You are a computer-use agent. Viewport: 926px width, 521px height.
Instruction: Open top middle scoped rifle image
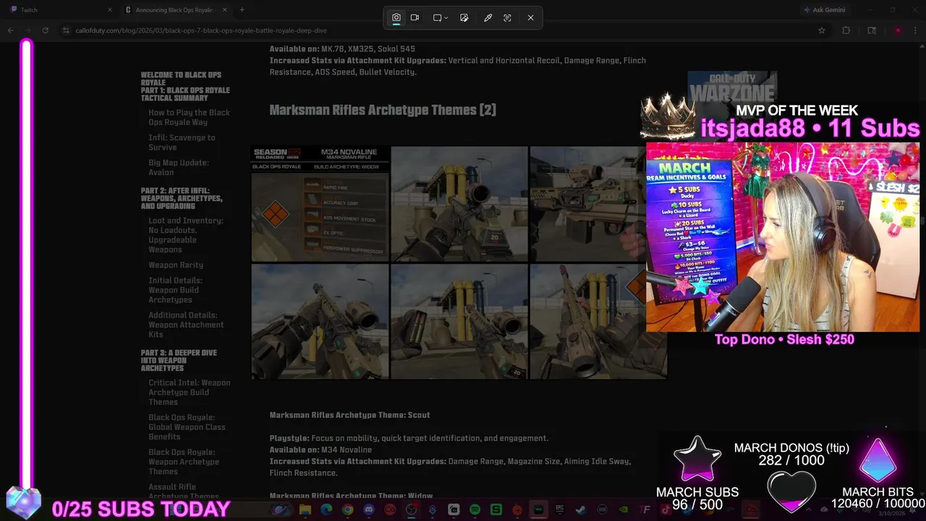[x=459, y=203]
